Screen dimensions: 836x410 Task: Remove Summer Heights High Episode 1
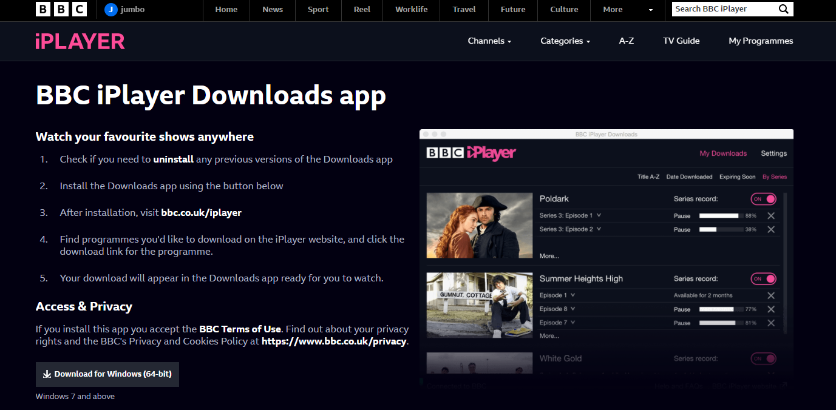click(771, 295)
